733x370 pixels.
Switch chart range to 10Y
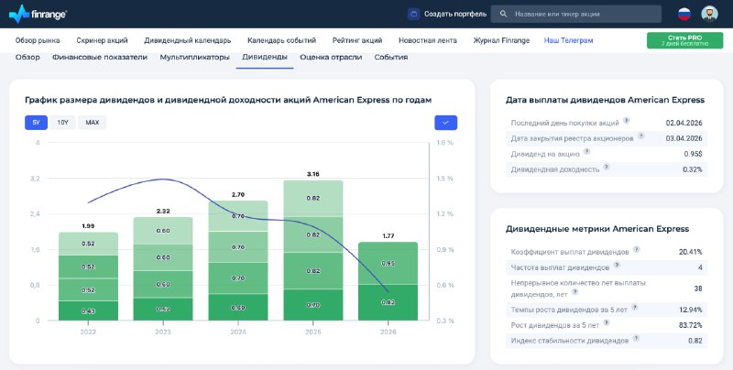(x=62, y=122)
